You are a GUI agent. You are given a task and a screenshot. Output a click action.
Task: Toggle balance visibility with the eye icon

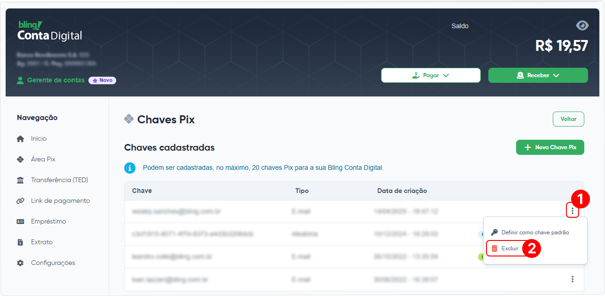click(x=582, y=25)
